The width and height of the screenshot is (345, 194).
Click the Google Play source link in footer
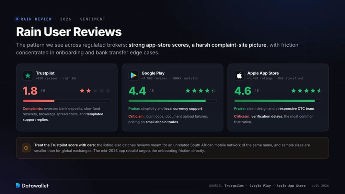[x=260, y=186]
